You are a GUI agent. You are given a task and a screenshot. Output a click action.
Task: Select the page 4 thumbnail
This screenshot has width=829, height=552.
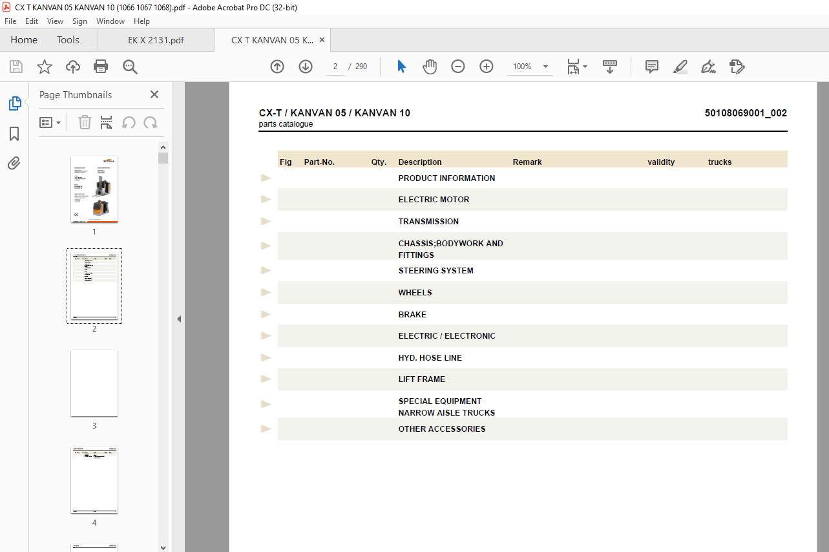94,480
